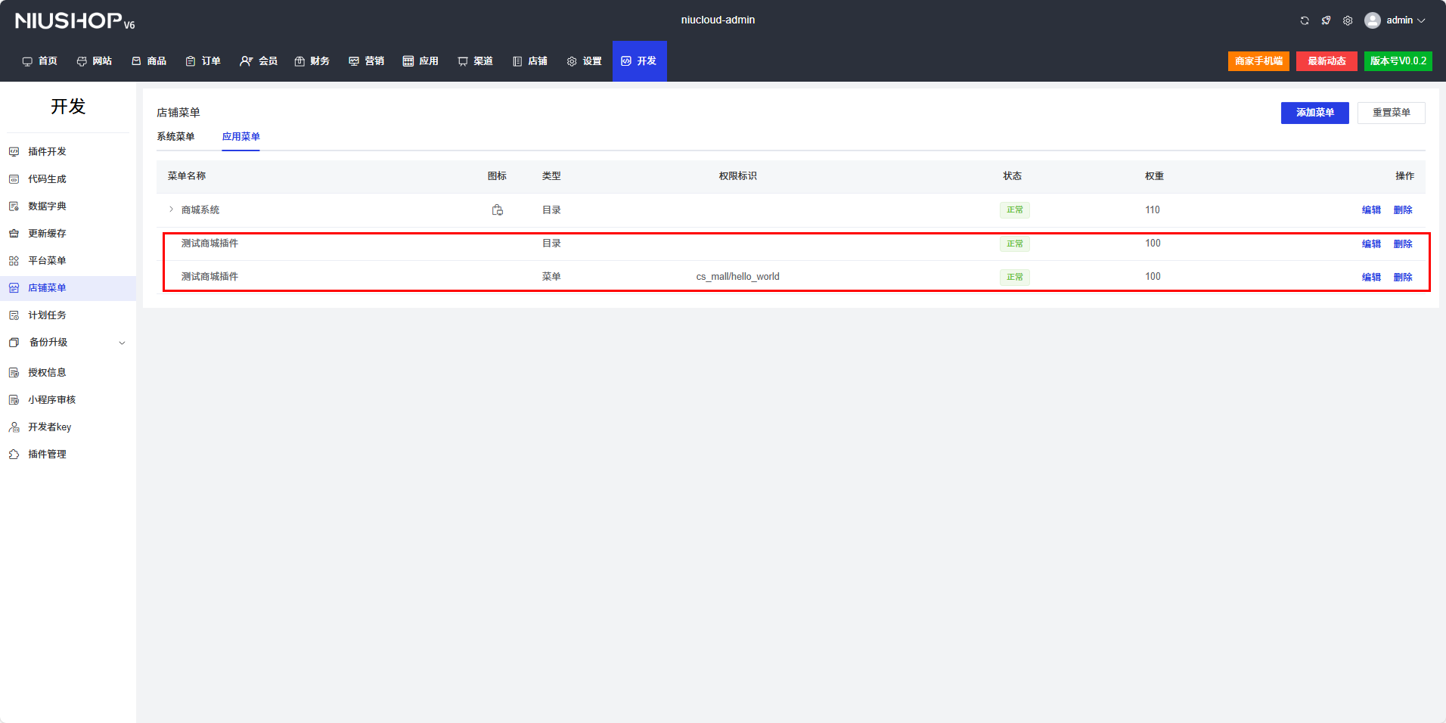Click the refresh icon in top header
This screenshot has width=1446, height=723.
click(x=1305, y=20)
